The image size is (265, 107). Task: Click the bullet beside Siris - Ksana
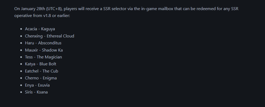(21, 92)
